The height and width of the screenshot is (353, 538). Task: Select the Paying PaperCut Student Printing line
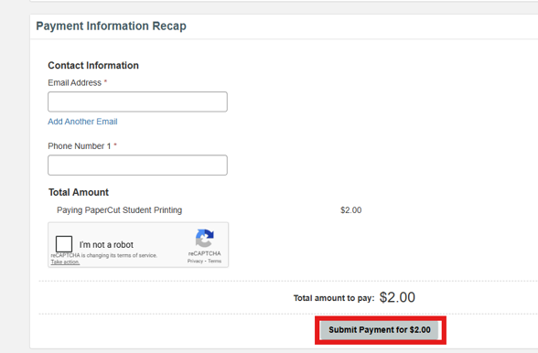click(119, 210)
